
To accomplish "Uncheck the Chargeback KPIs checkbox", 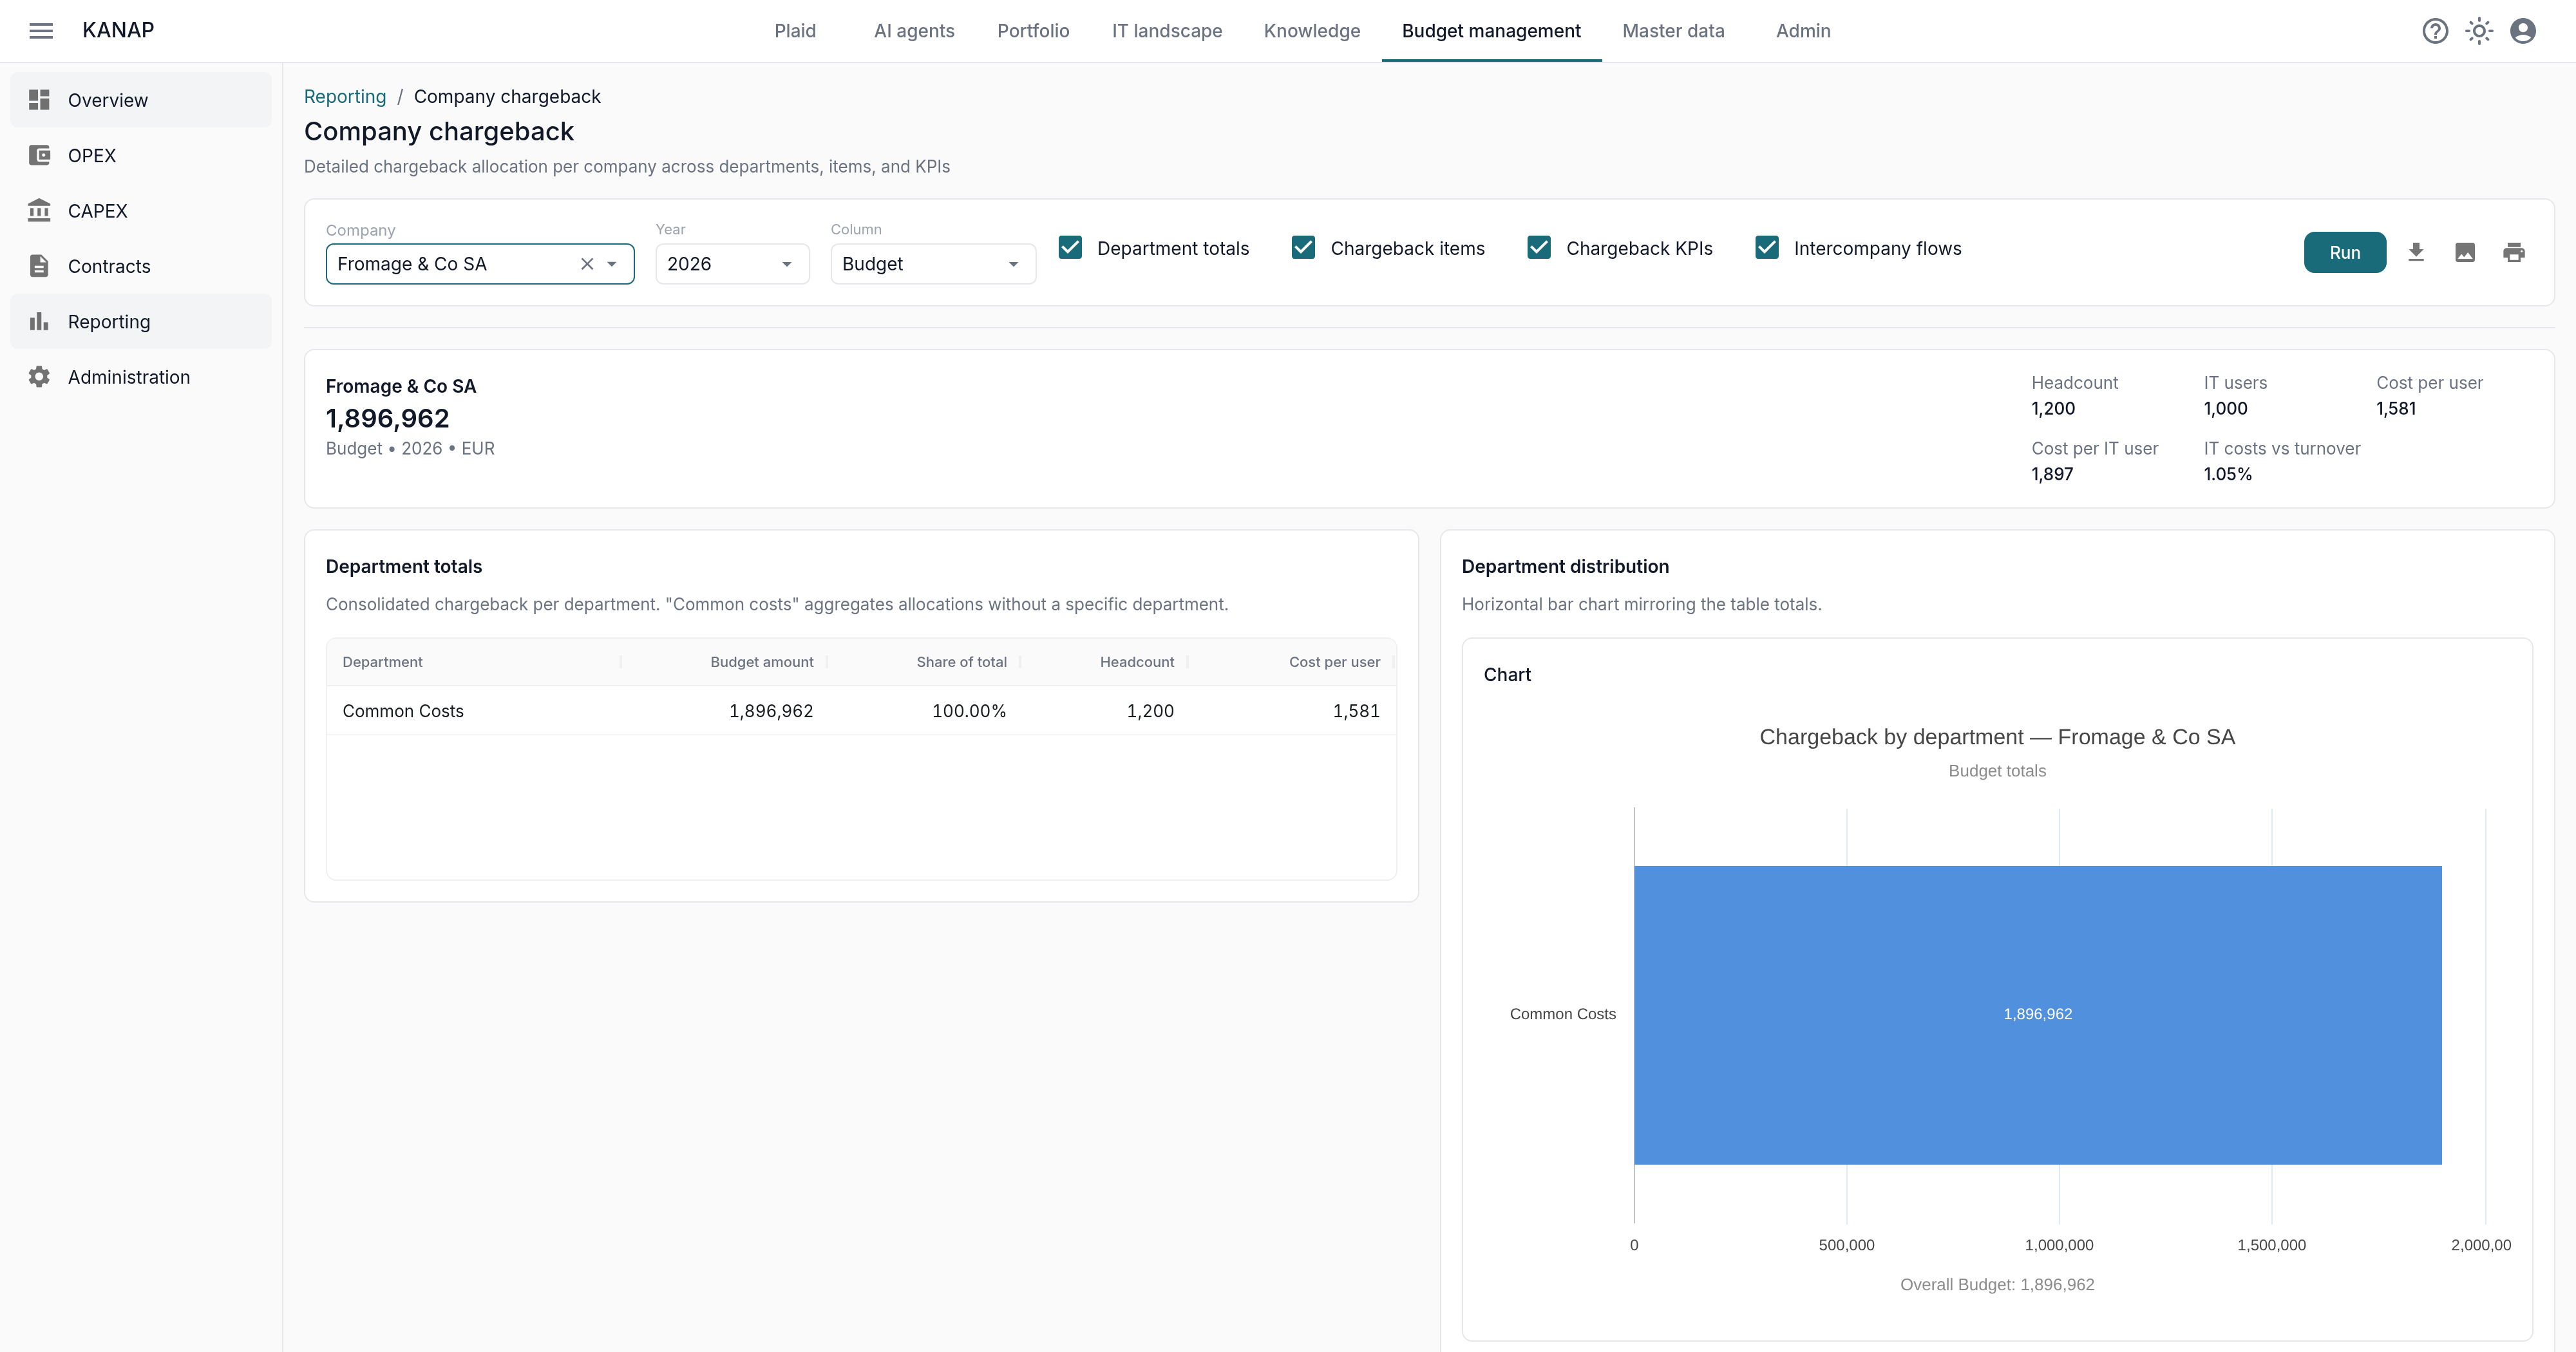I will tap(1539, 248).
